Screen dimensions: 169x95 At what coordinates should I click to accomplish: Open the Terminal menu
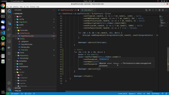tap(32, 7)
